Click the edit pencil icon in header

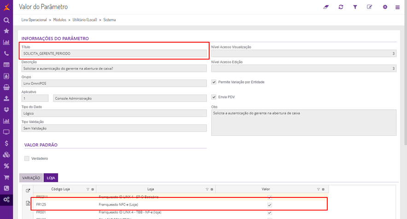click(369, 7)
